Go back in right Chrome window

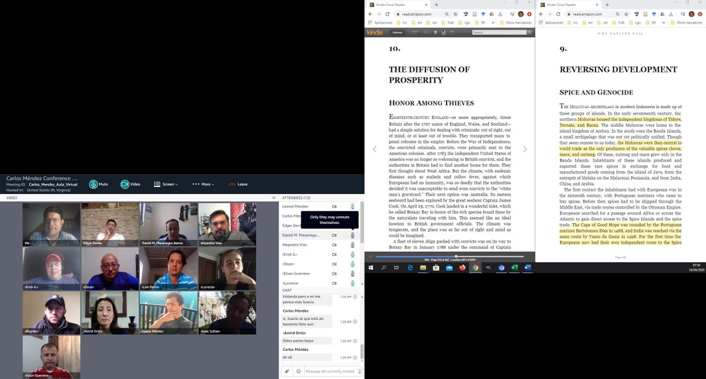pos(541,14)
